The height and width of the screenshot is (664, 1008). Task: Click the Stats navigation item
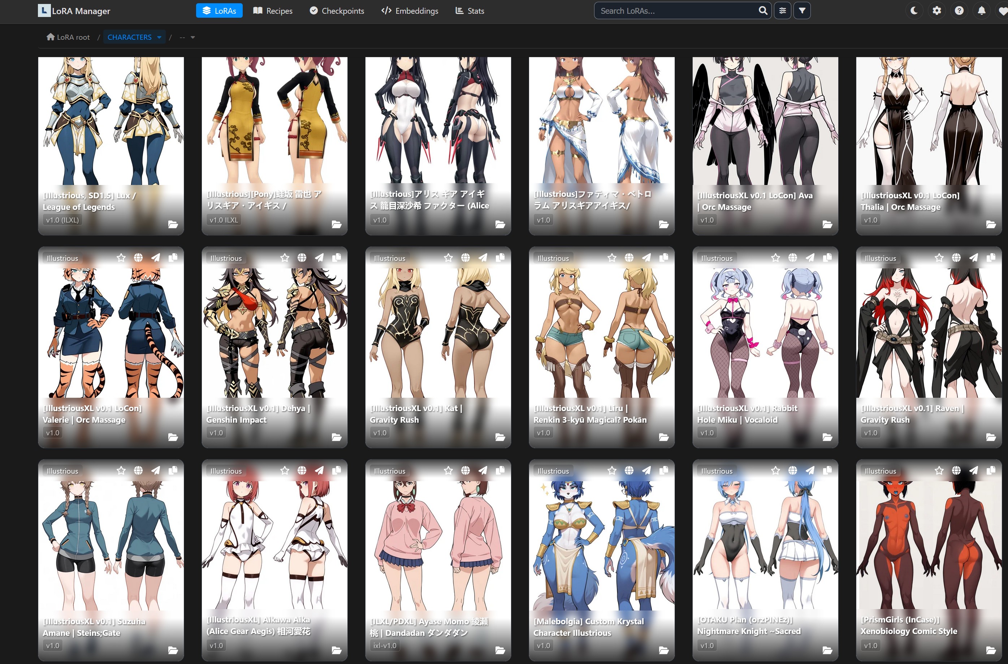(x=470, y=10)
